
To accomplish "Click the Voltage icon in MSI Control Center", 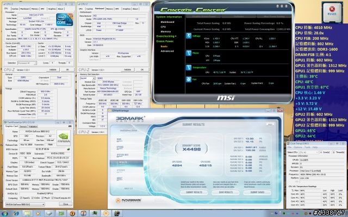I will [189, 36].
